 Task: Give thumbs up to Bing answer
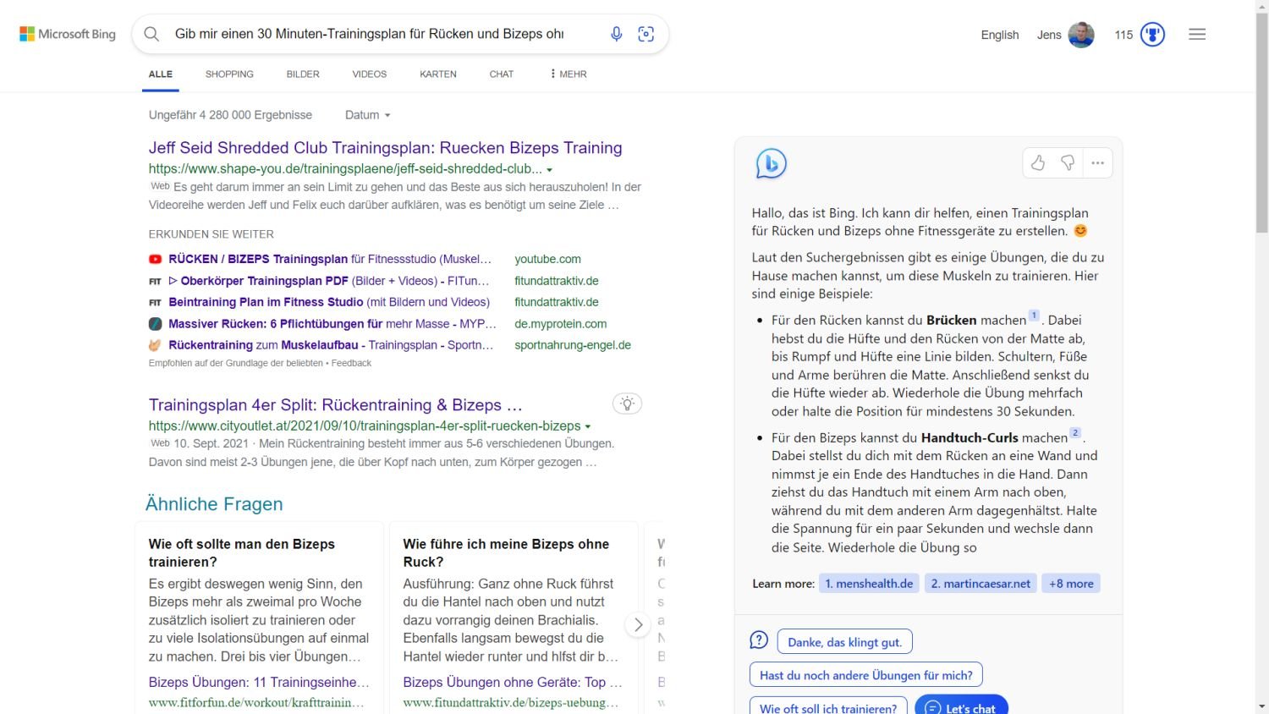tap(1038, 163)
